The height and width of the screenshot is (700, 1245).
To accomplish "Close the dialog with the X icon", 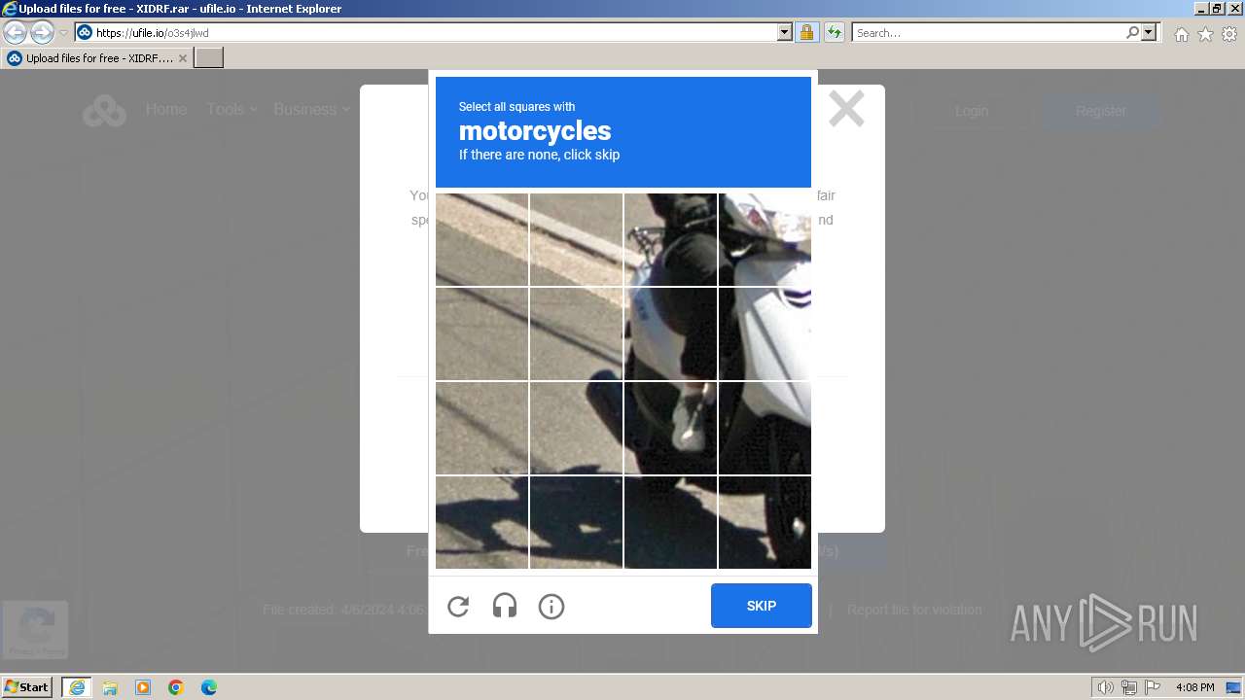I will 846,109.
